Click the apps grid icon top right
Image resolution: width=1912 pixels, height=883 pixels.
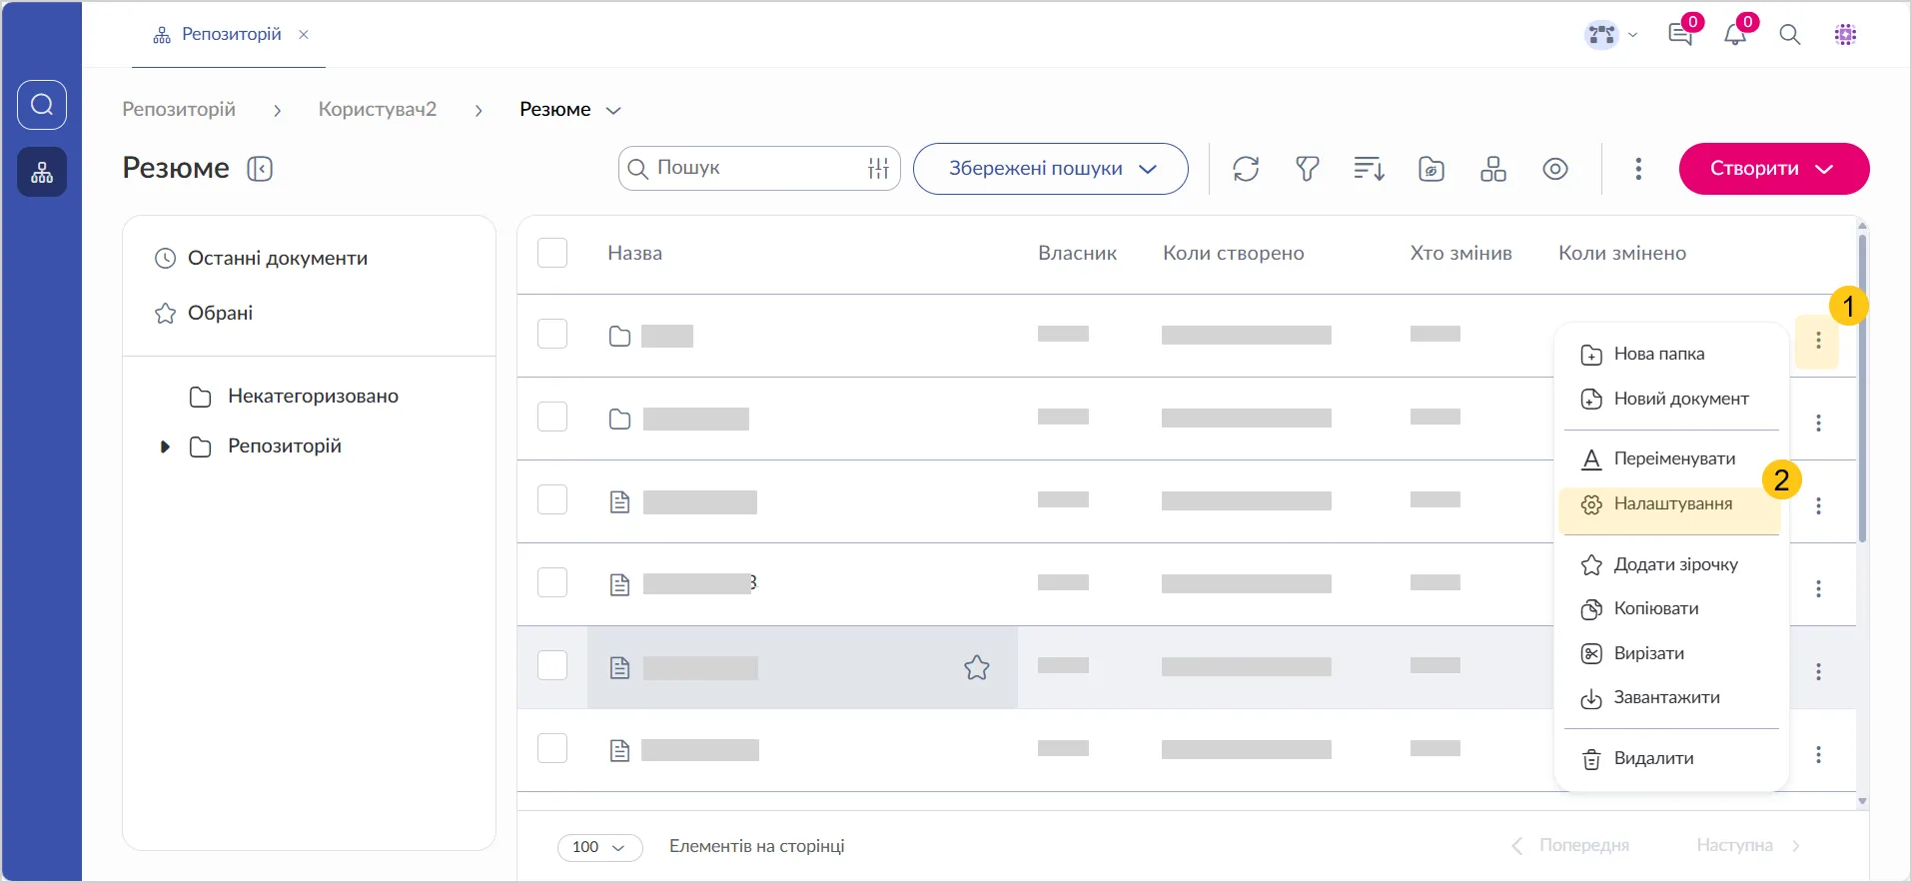1845,35
